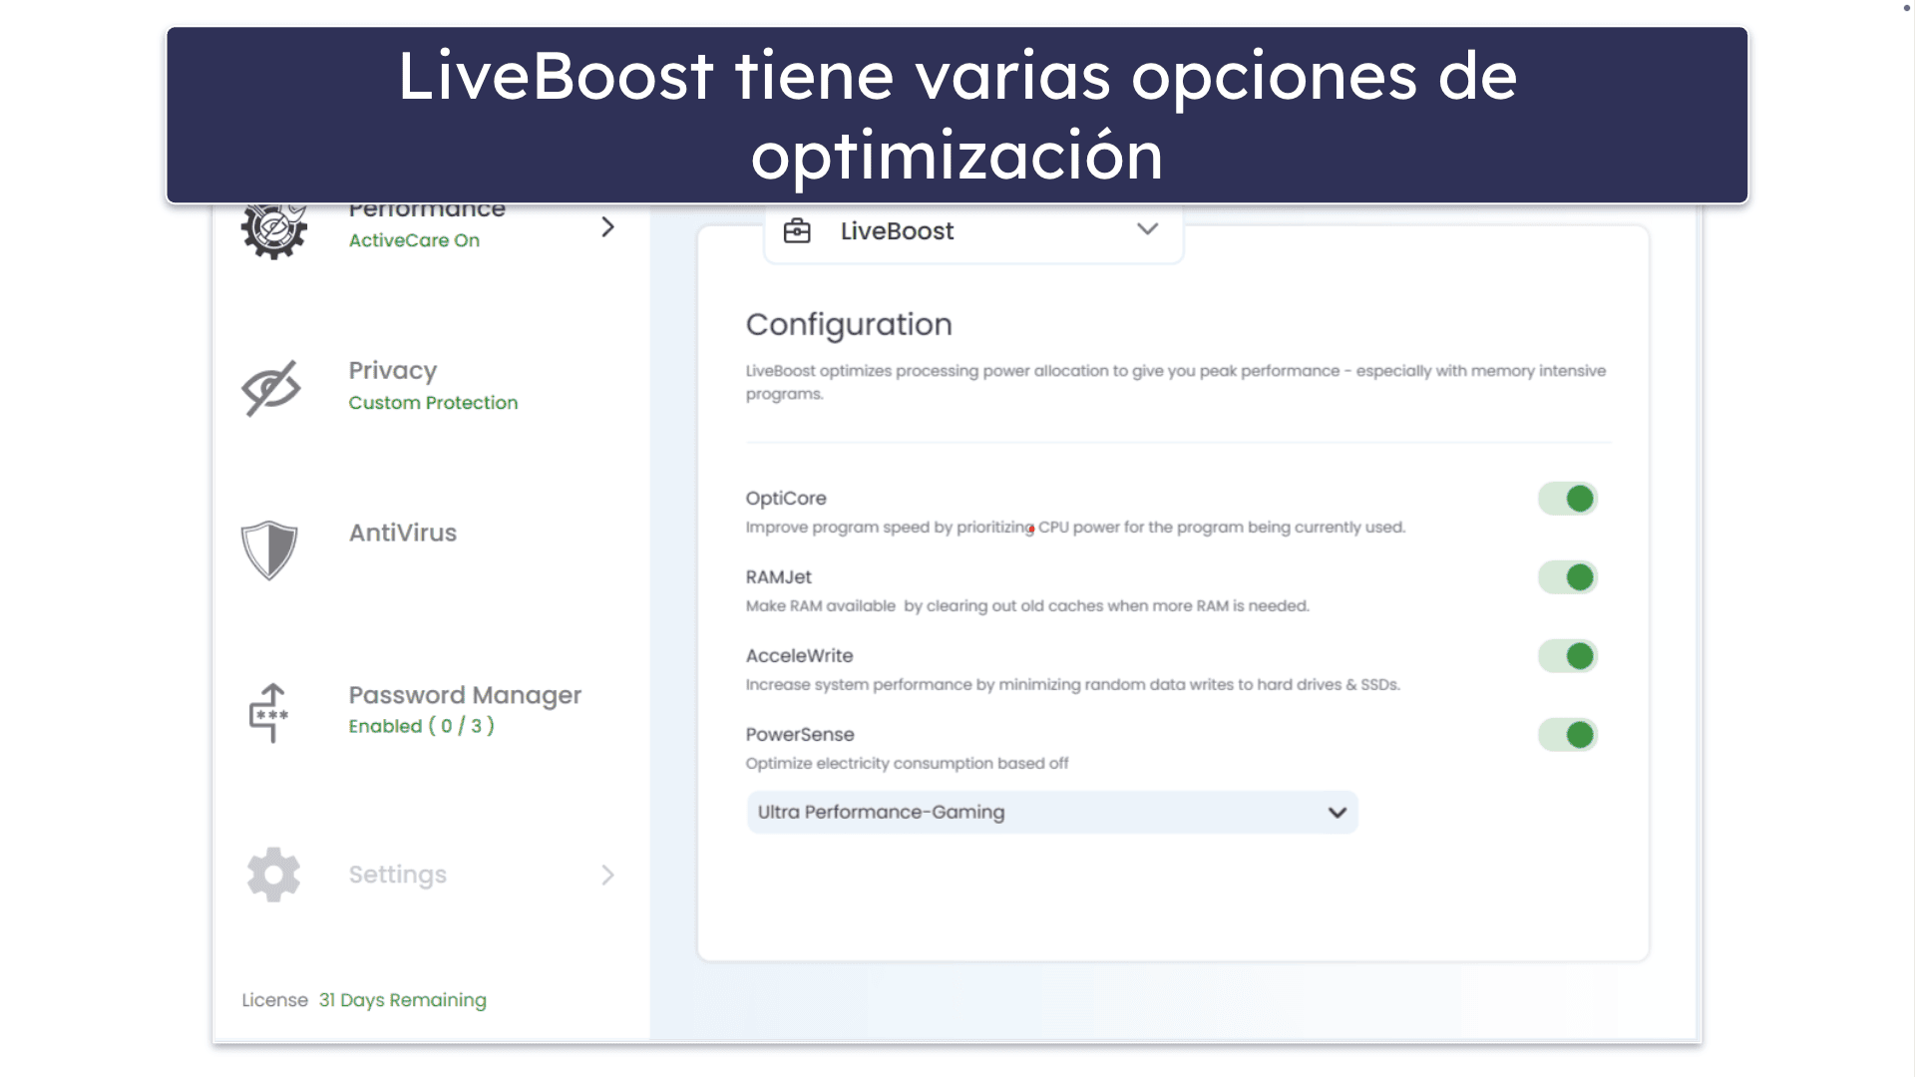
Task: Turn off the OptiCore toggle
Action: (1567, 499)
